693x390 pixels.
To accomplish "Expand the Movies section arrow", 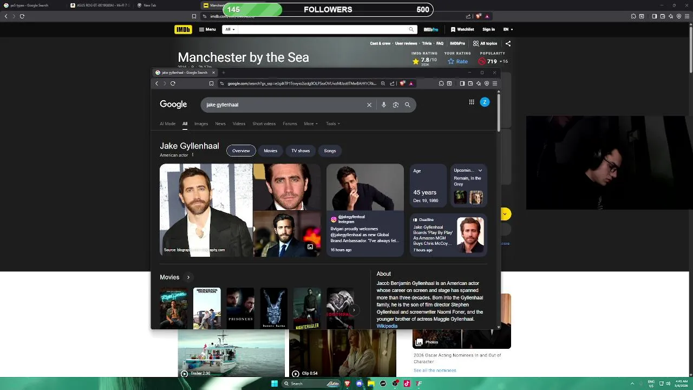I will (x=188, y=277).
